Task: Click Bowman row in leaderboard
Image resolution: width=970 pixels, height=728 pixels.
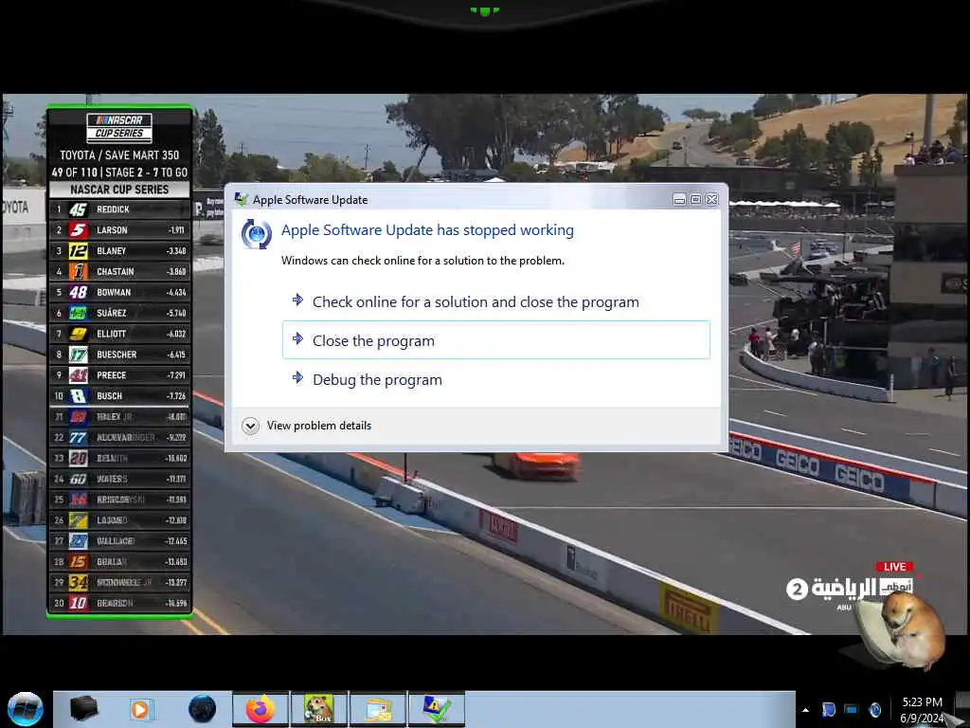Action: [x=119, y=292]
